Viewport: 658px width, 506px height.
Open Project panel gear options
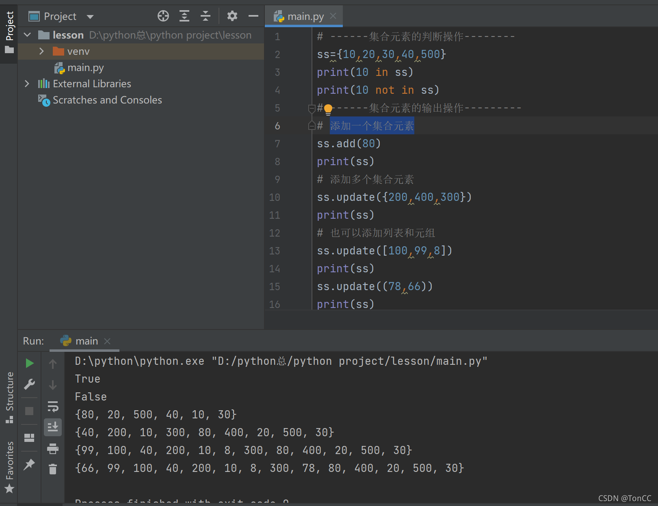[232, 16]
